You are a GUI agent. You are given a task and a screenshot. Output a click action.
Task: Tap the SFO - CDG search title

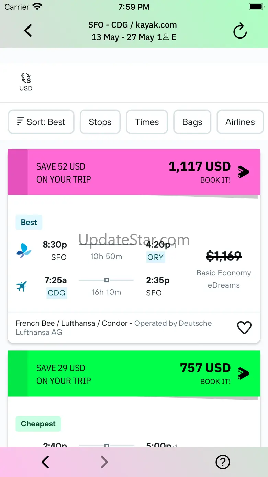133,25
